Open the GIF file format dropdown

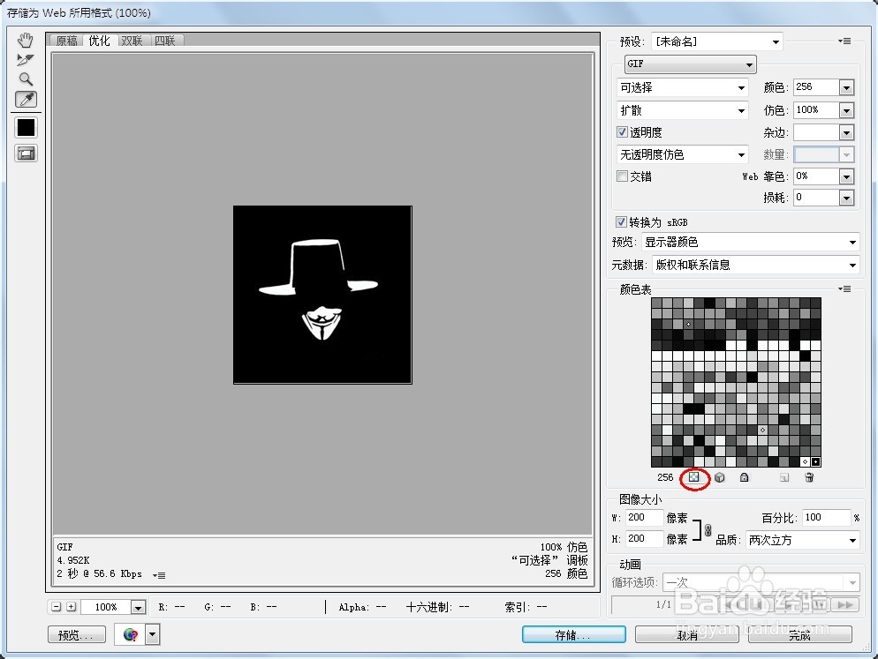point(691,64)
